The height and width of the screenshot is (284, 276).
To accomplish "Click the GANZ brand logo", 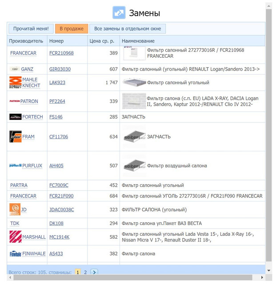I will pos(15,69).
